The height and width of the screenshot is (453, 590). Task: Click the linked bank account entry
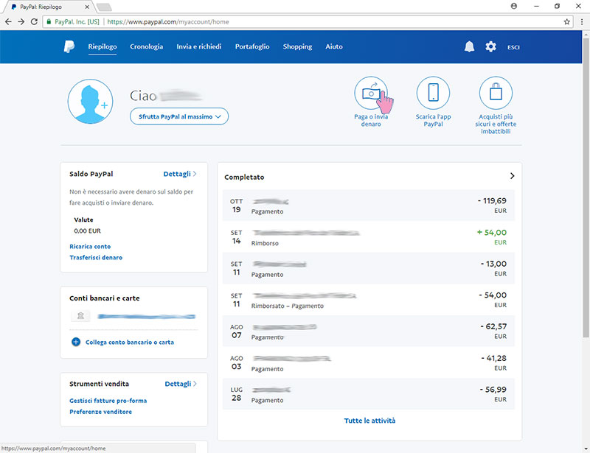click(146, 317)
